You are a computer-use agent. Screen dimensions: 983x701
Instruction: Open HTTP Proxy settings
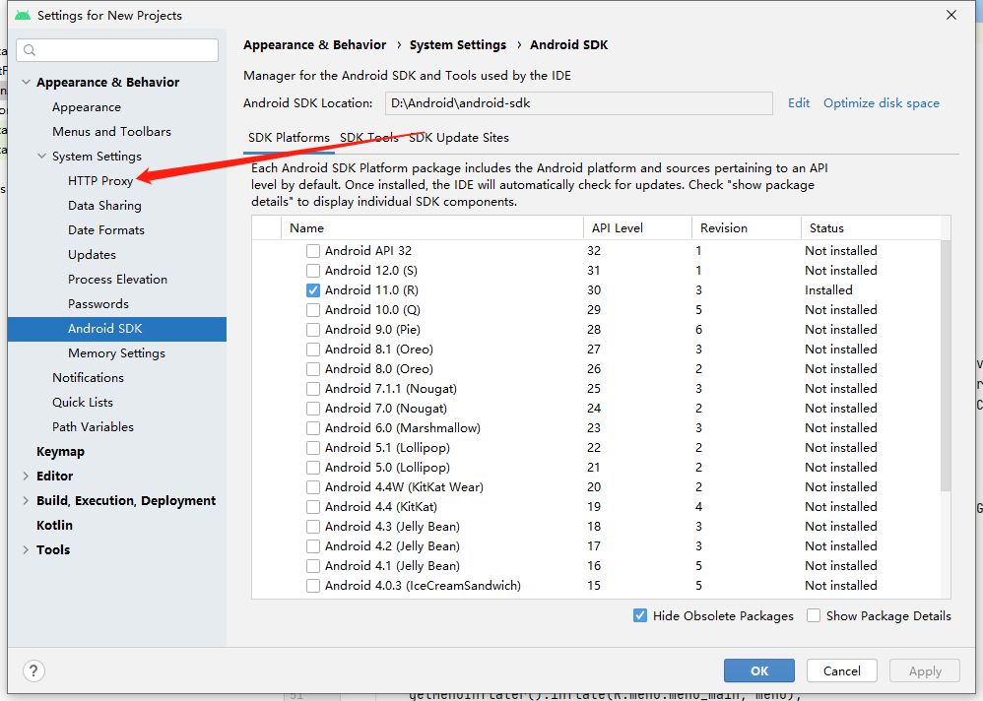[x=100, y=181]
